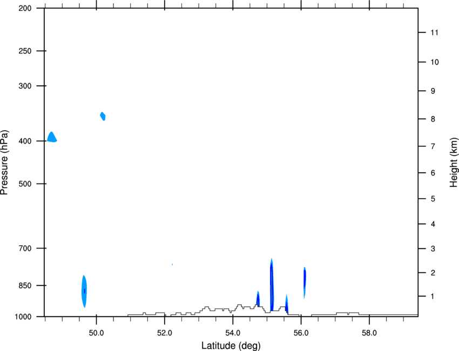This screenshot has width=459, height=351.
Task: Select pressure tick label 250
Action: 25,51
